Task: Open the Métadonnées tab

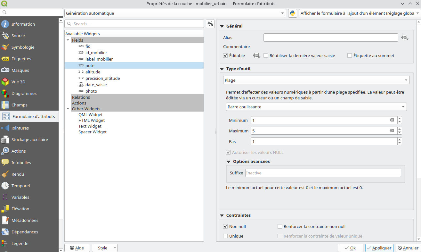Action: pyautogui.click(x=25, y=220)
